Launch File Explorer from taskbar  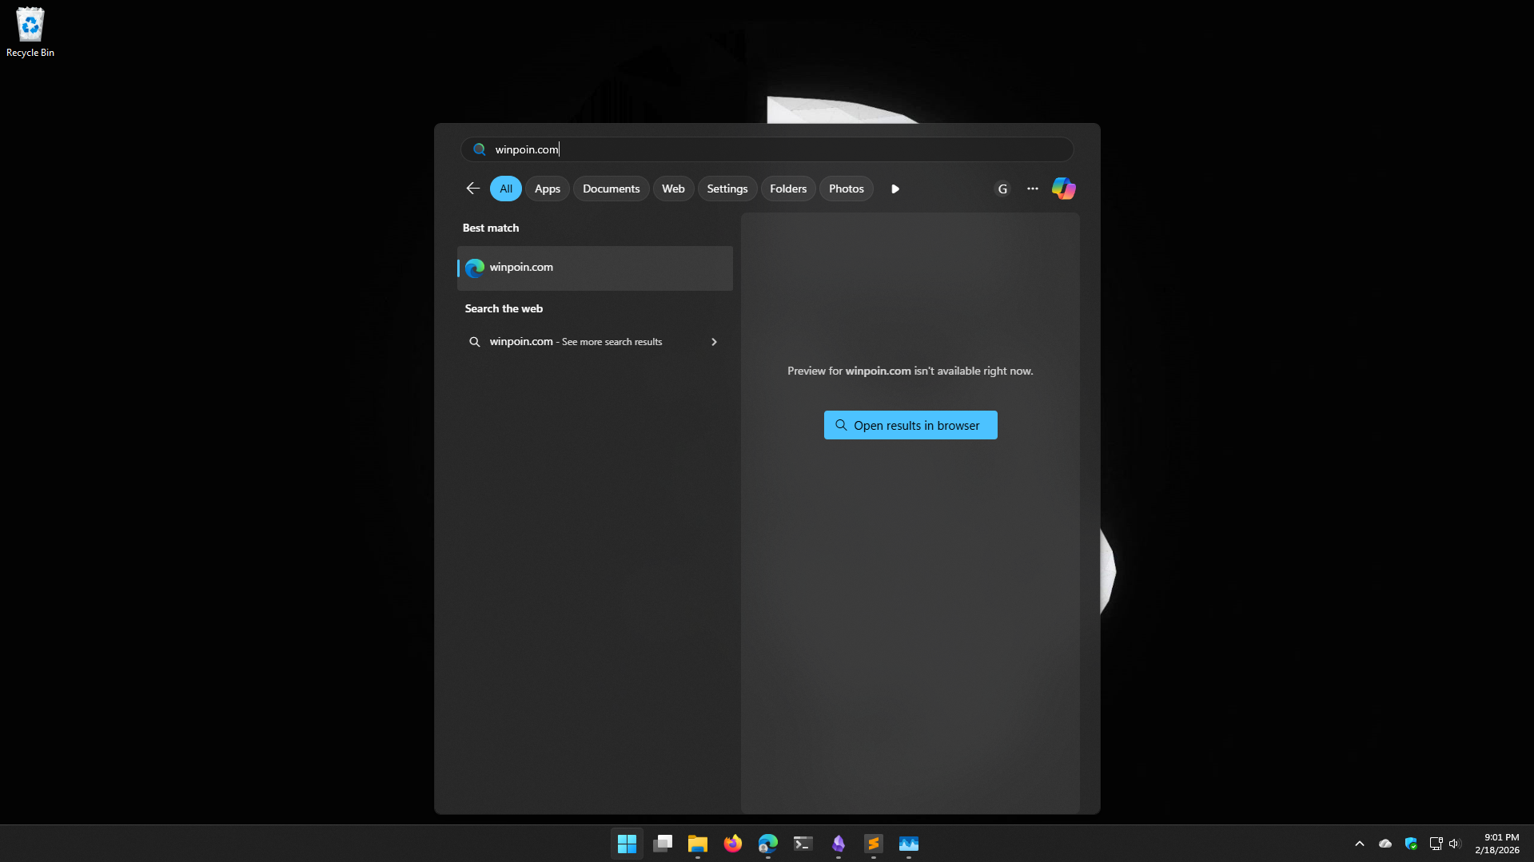[x=697, y=844]
